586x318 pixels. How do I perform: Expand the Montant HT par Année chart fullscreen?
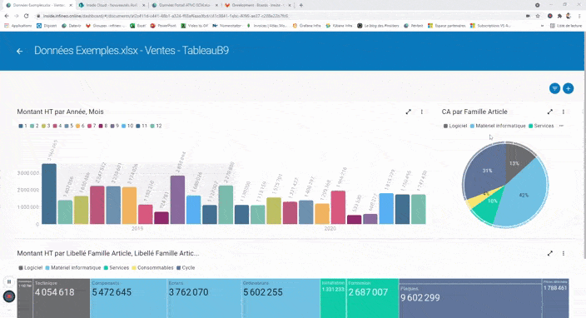408,112
